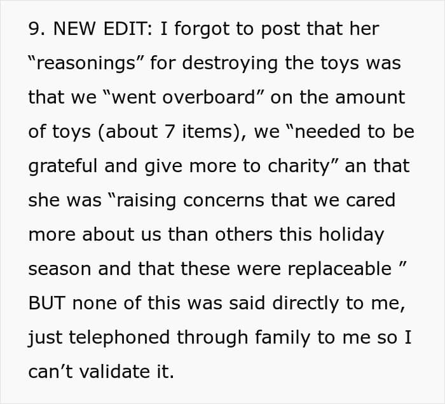Click the phrase "needed to be"
445x404 pixels.
pyautogui.click(x=353, y=131)
